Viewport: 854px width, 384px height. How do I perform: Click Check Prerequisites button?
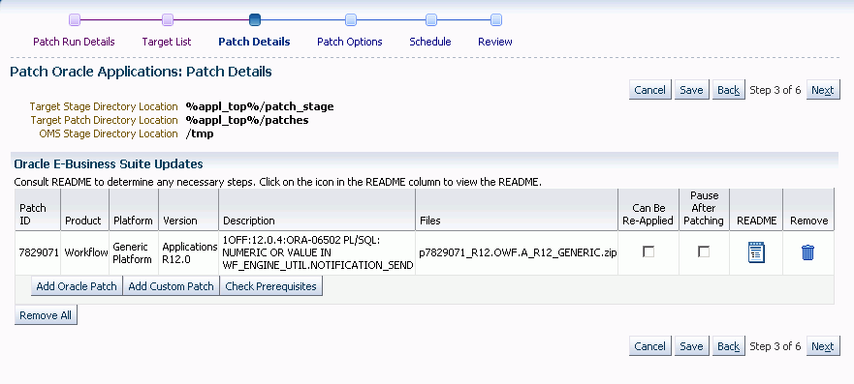(270, 286)
